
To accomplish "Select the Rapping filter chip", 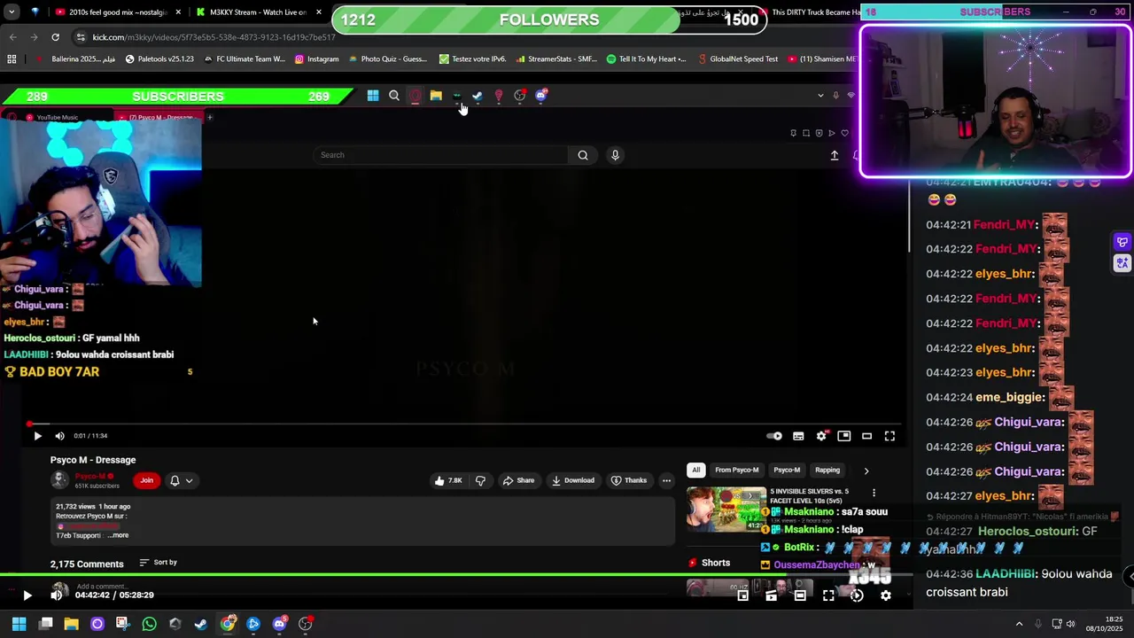I will point(827,471).
